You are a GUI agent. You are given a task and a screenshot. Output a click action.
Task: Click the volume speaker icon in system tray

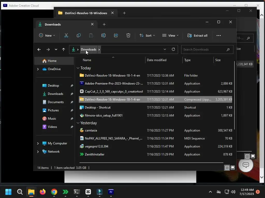tap(233, 192)
